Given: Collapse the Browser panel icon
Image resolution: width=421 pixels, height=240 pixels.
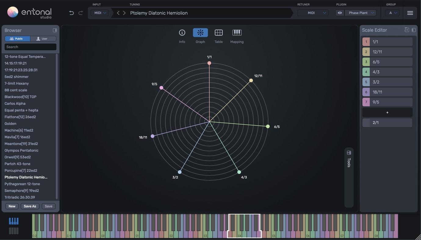Looking at the screenshot, I should point(55,30).
